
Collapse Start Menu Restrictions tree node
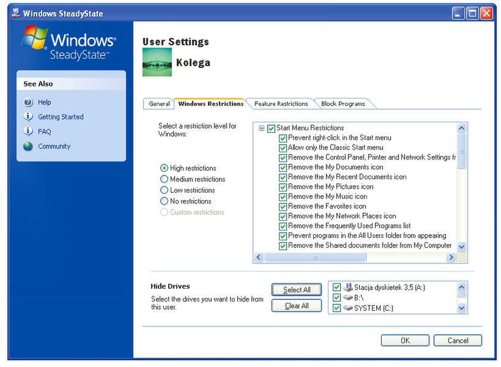(x=261, y=128)
